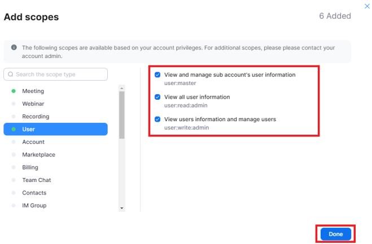
Task: Uncheck View users information and manage users
Action: [x=157, y=119]
